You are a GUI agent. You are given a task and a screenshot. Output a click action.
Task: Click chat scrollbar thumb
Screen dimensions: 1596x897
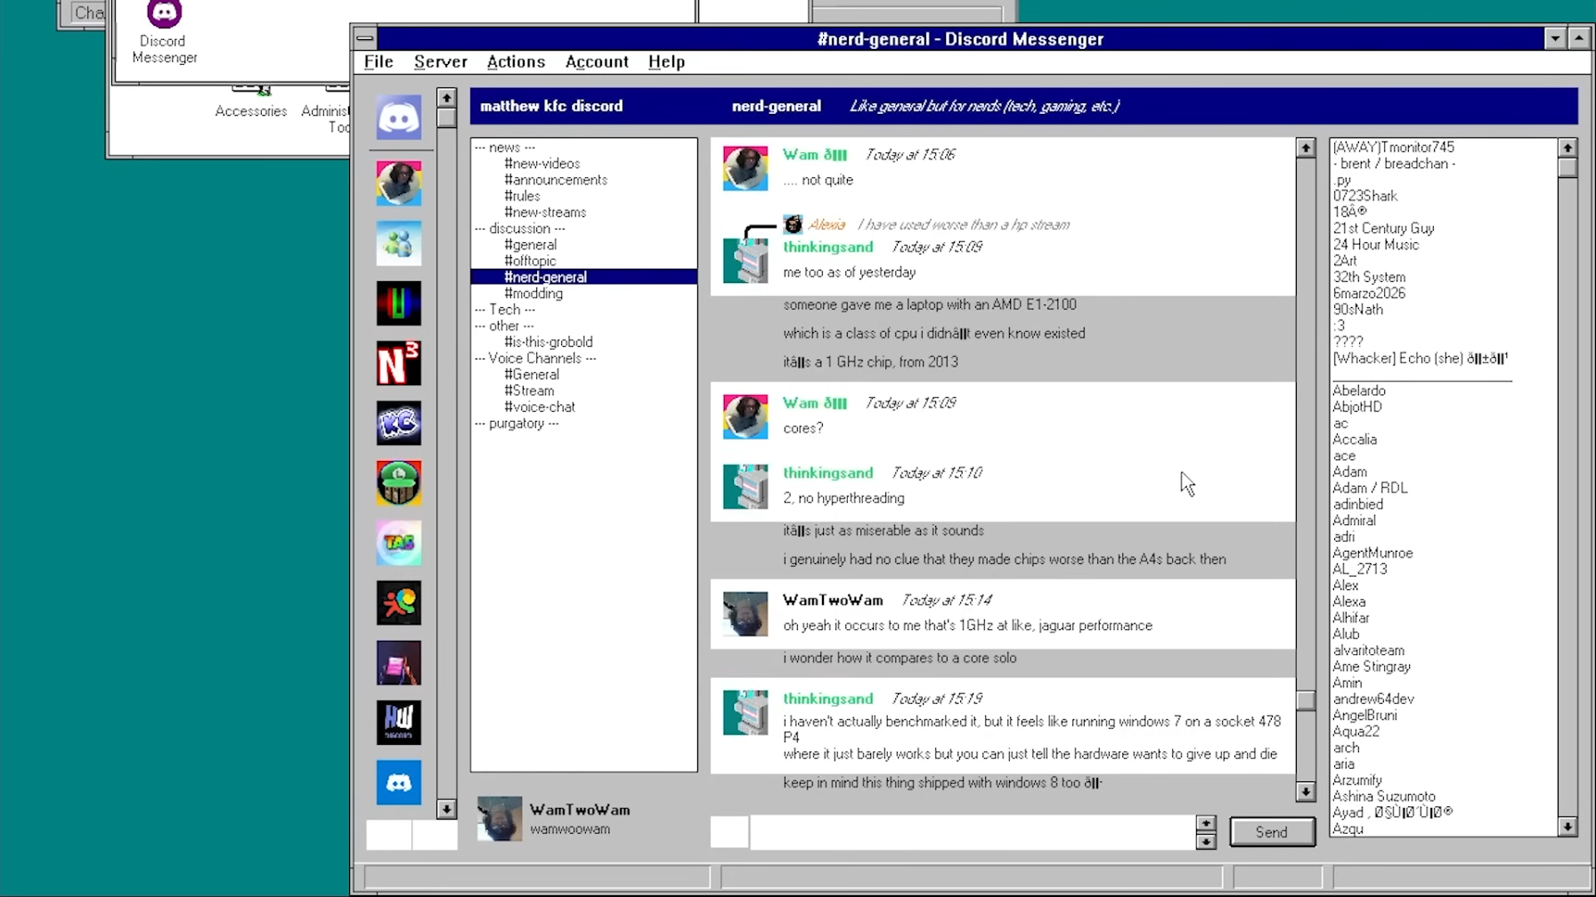1306,700
